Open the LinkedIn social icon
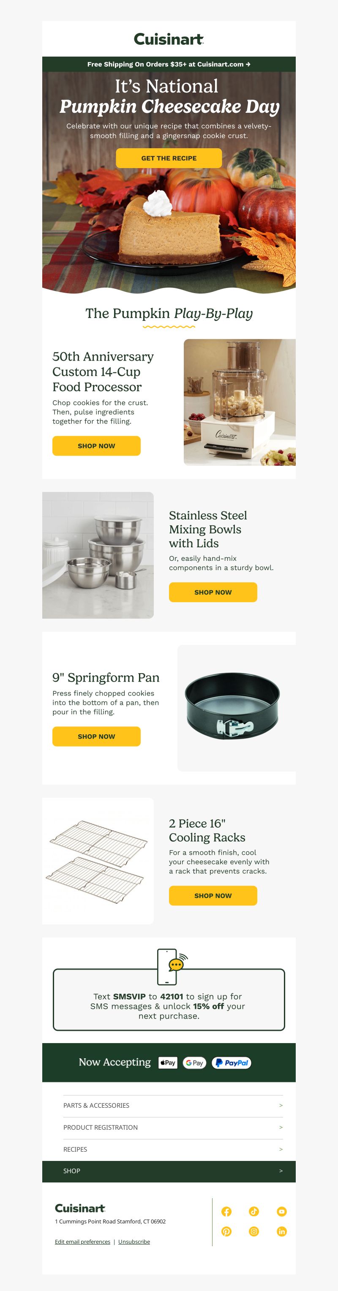The image size is (338, 1291). (282, 1231)
